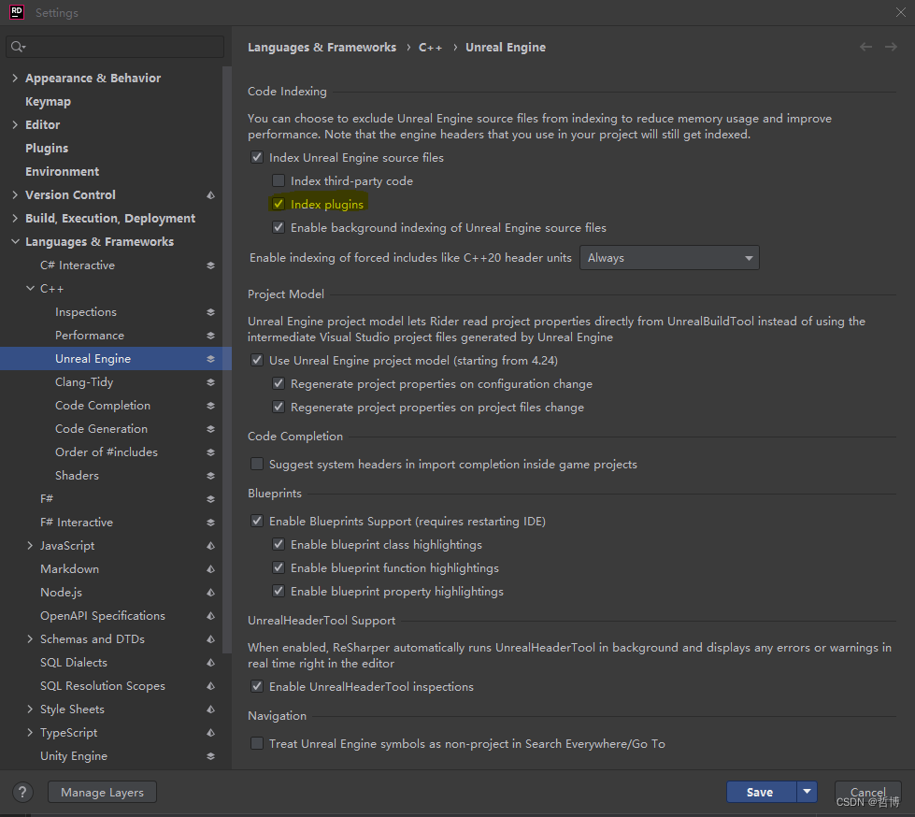The height and width of the screenshot is (817, 915).
Task: Click layer icon beside JavaScript
Action: coord(210,545)
